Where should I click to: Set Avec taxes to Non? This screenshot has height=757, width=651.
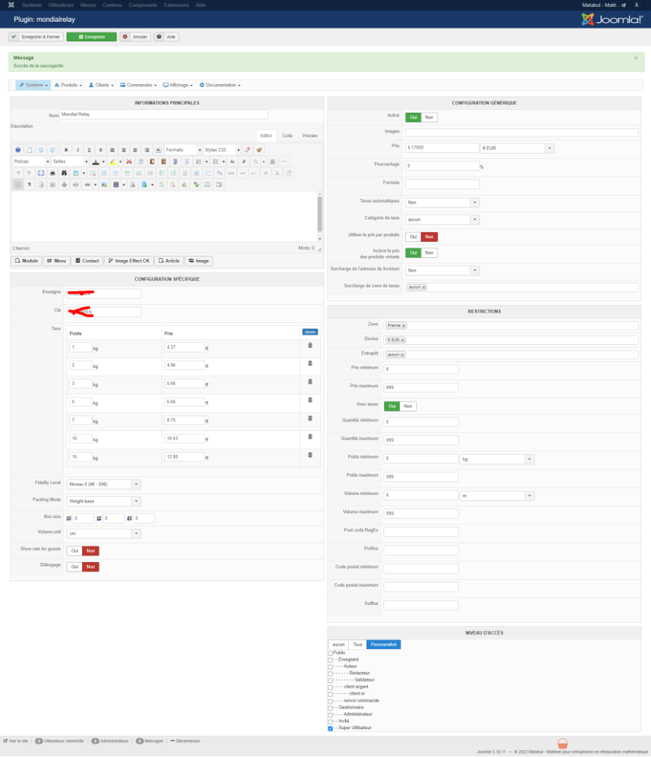tap(408, 406)
